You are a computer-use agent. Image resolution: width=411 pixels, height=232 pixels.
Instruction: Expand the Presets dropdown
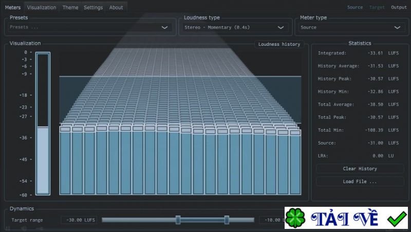89,27
